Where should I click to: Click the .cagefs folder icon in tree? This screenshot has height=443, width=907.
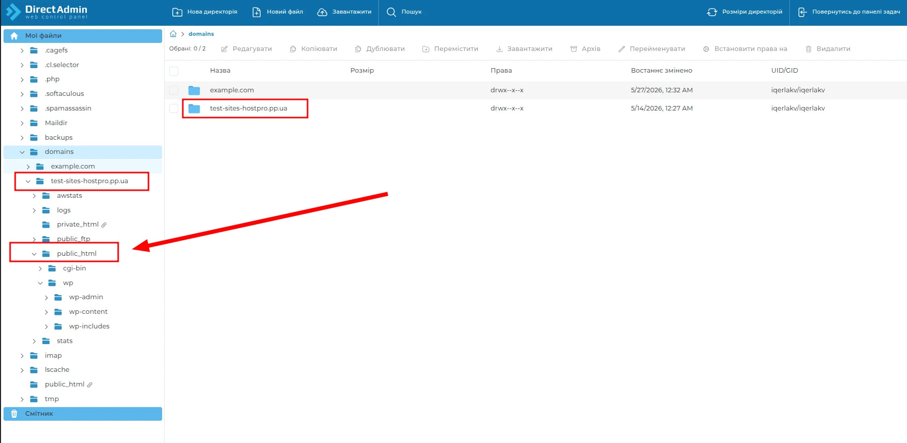pos(34,50)
